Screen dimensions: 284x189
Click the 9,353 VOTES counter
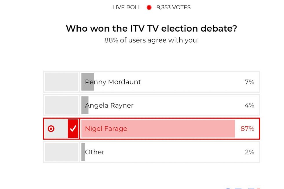(x=174, y=8)
